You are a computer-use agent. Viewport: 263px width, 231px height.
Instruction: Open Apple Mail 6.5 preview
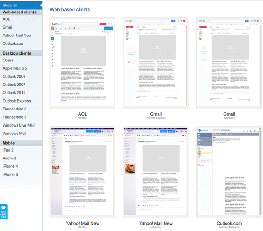pos(15,68)
